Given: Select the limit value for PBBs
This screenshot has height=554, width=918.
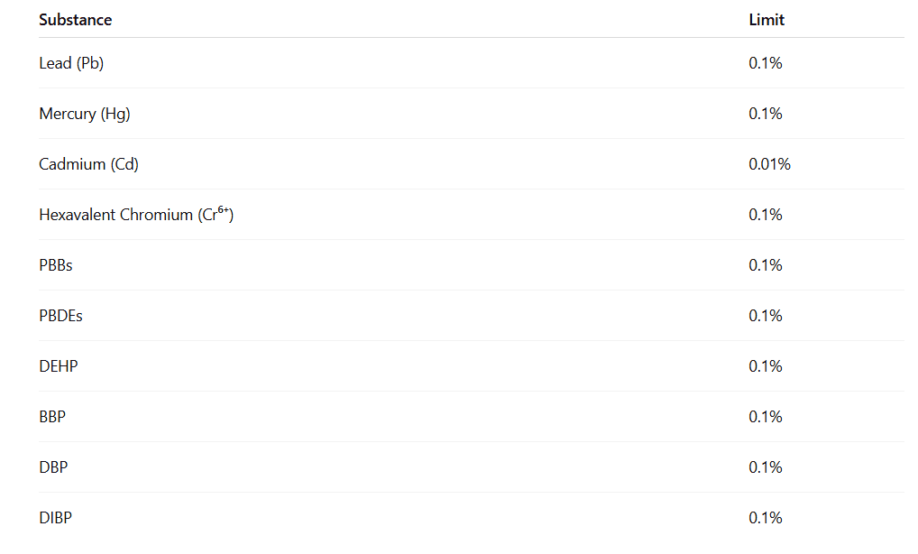Looking at the screenshot, I should [766, 265].
